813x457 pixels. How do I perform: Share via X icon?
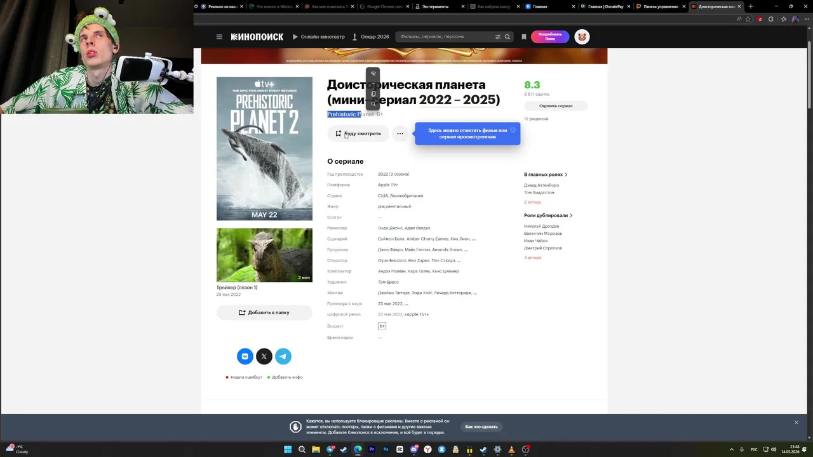tap(264, 356)
